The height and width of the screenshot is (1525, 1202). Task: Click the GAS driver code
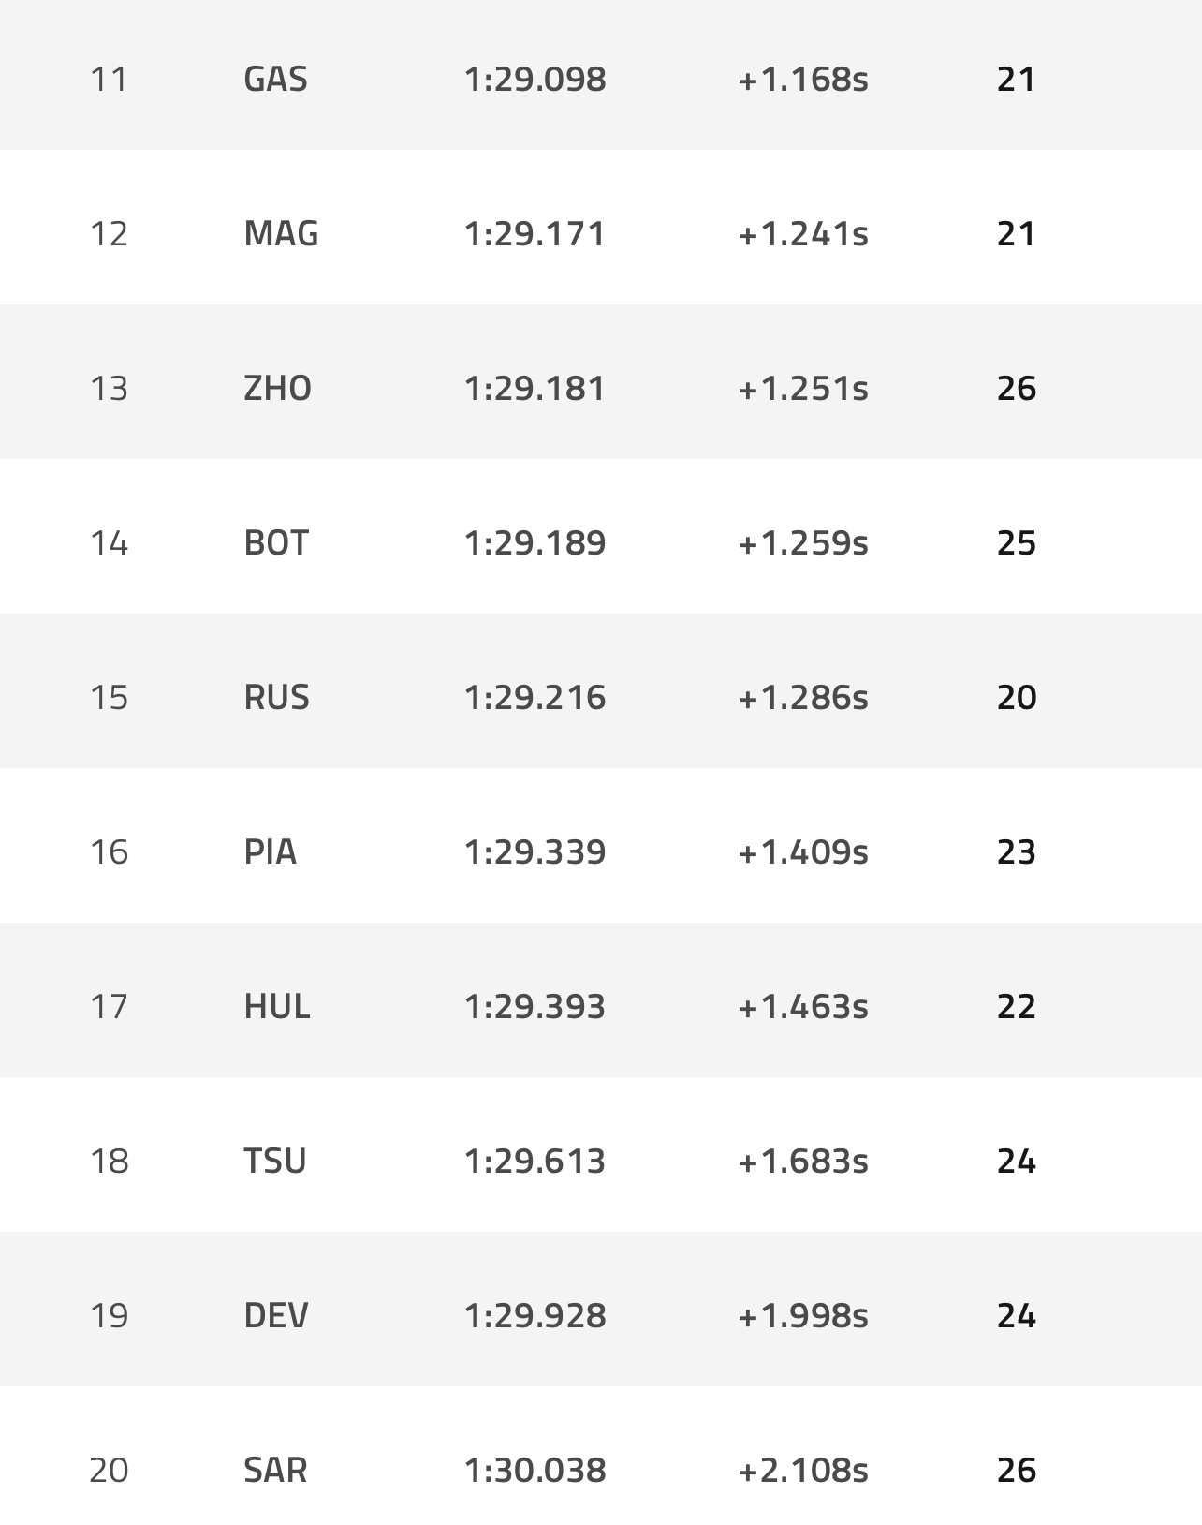coord(275,79)
